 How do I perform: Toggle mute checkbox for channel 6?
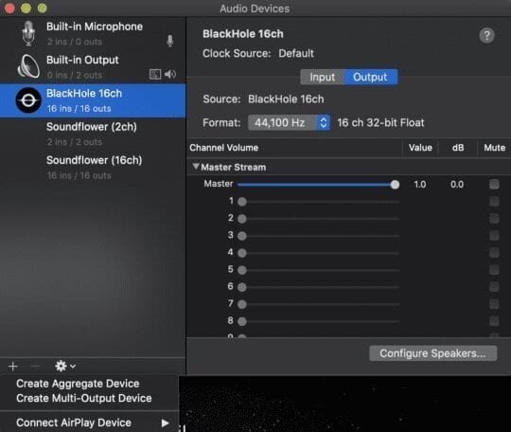tap(494, 287)
